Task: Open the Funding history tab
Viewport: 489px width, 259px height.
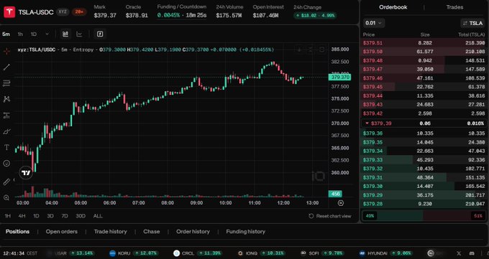Action: 245,232
